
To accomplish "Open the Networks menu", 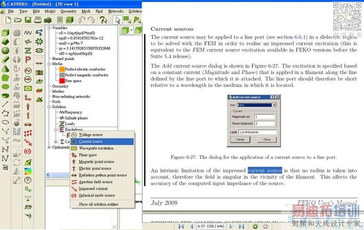I will (116, 11).
